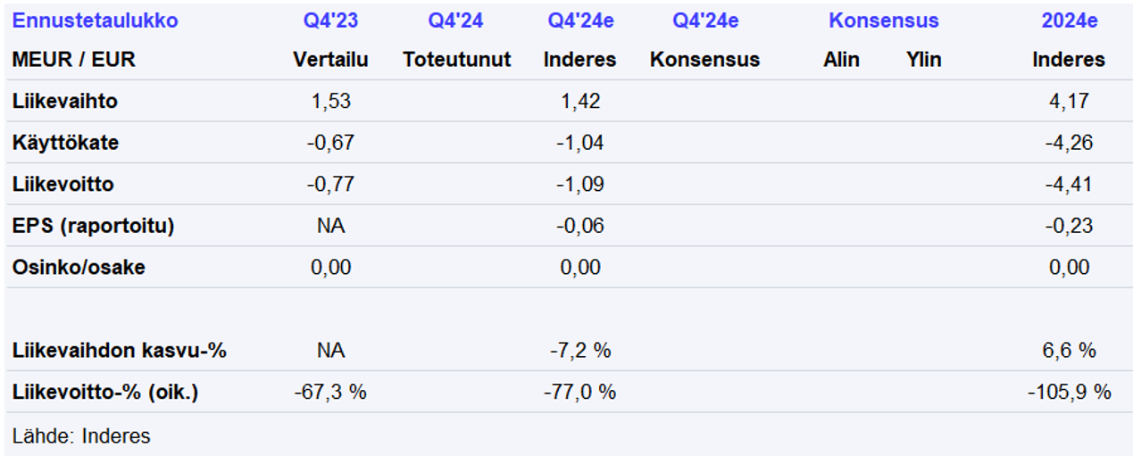Select the Liikevoitto-% (oik.) row label

coord(104,392)
